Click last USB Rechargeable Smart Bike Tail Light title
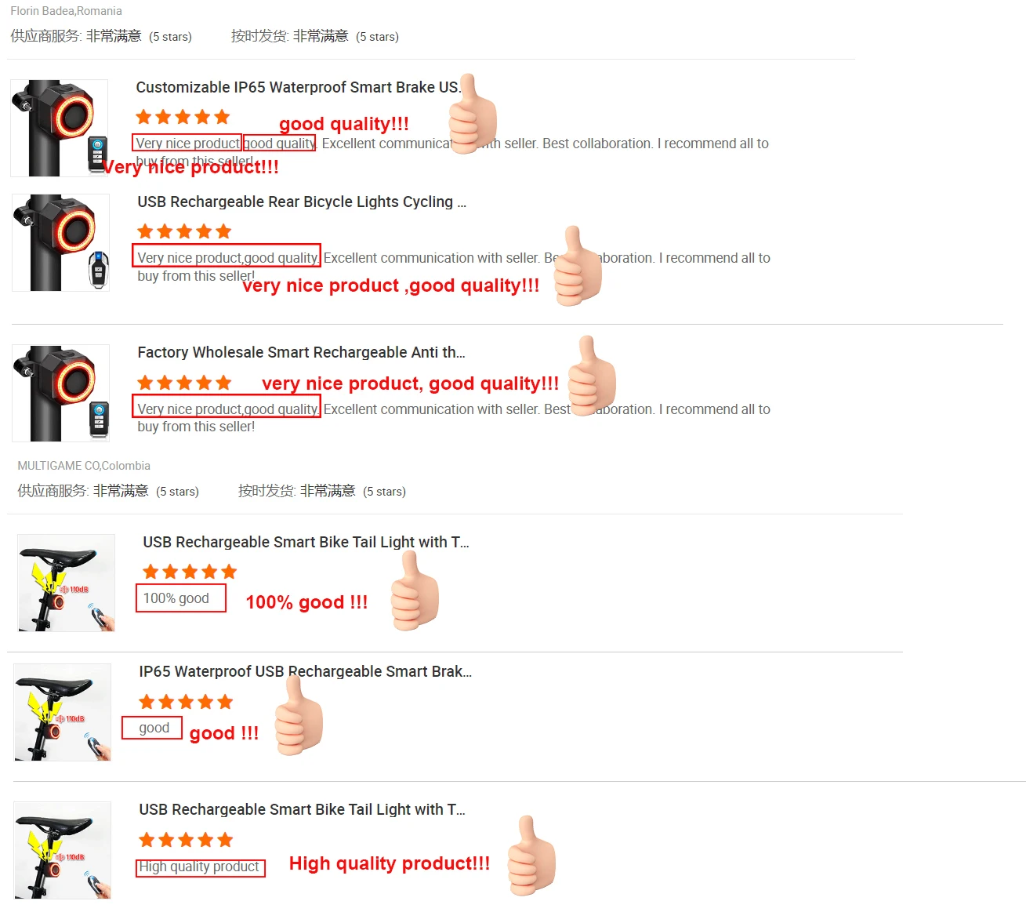Image resolution: width=1026 pixels, height=912 pixels. (302, 809)
